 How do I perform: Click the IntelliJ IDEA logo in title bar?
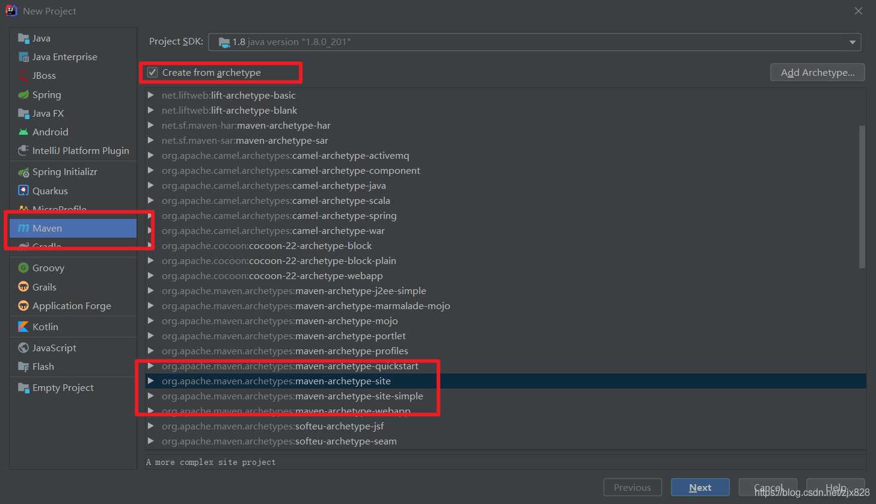click(11, 11)
